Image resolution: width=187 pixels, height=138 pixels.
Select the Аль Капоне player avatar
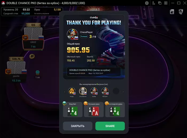83,91
